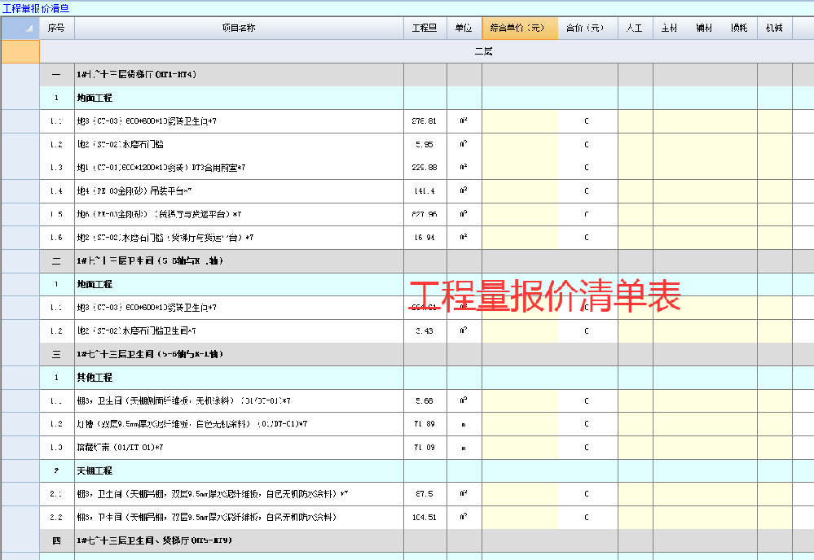814x560 pixels.
Task: Select item 地2 (ST-02) 水磨石门槛 with quantity 5.95
Action: [239, 145]
